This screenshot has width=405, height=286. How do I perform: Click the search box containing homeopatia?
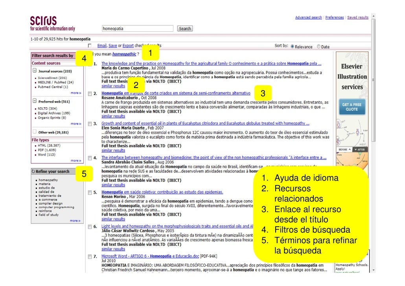[x=137, y=29]
